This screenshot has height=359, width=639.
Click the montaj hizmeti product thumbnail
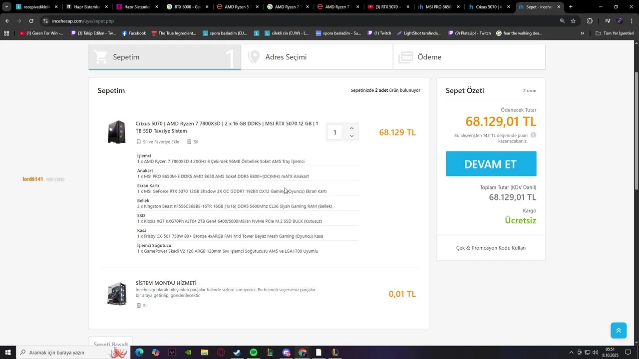pos(117,294)
